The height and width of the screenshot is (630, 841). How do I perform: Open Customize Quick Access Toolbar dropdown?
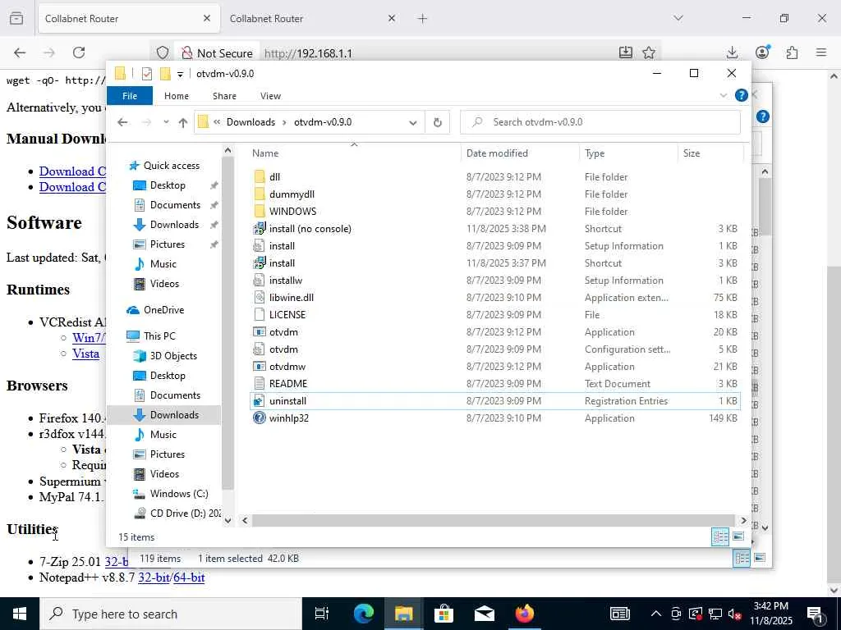180,75
